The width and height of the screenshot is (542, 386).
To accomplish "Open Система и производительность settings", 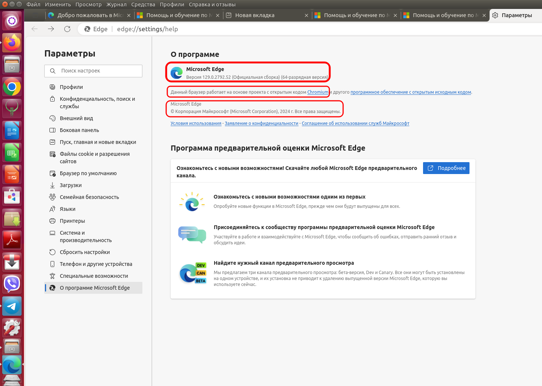I will point(93,237).
